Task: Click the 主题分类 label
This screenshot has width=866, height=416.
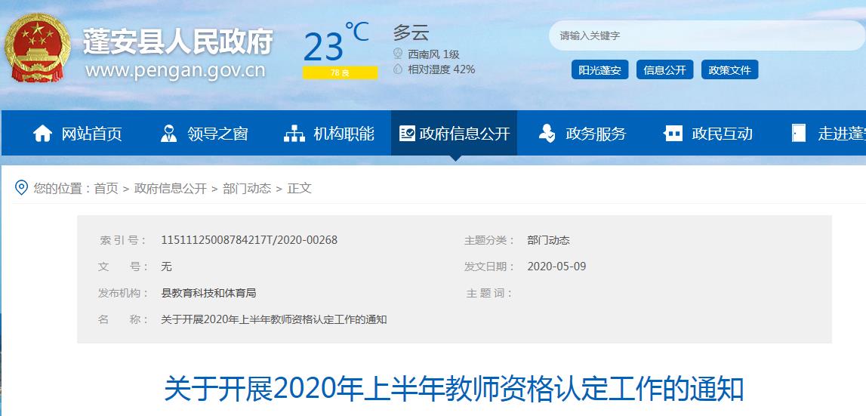Action: 489,240
